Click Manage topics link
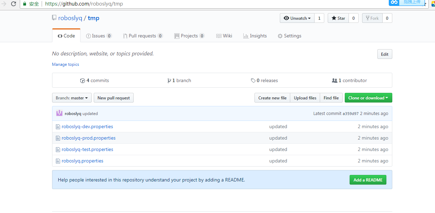 [x=66, y=64]
